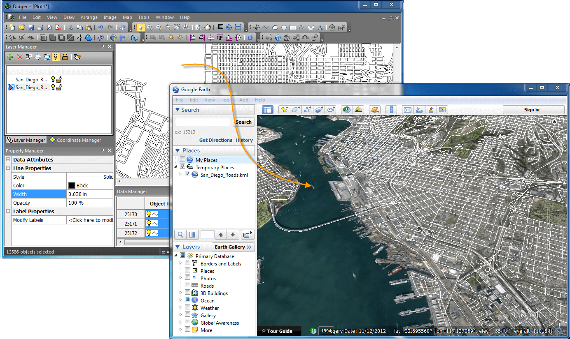The height and width of the screenshot is (339, 570).
Task: Click Google Earth toolbar printer icon
Action: [419, 110]
